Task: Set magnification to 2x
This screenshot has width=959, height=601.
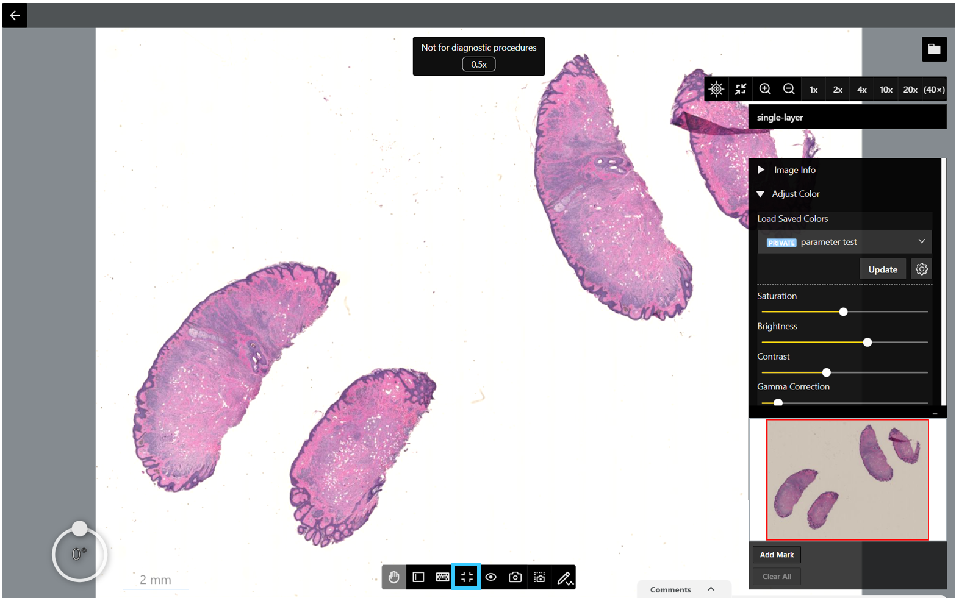Action: click(x=838, y=89)
